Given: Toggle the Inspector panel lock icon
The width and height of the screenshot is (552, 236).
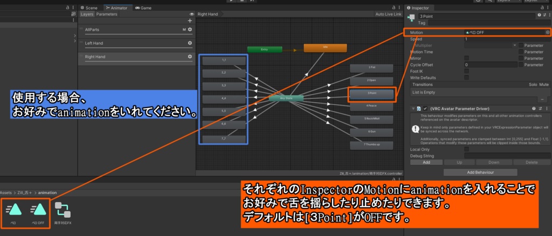Looking at the screenshot, I should (x=543, y=8).
